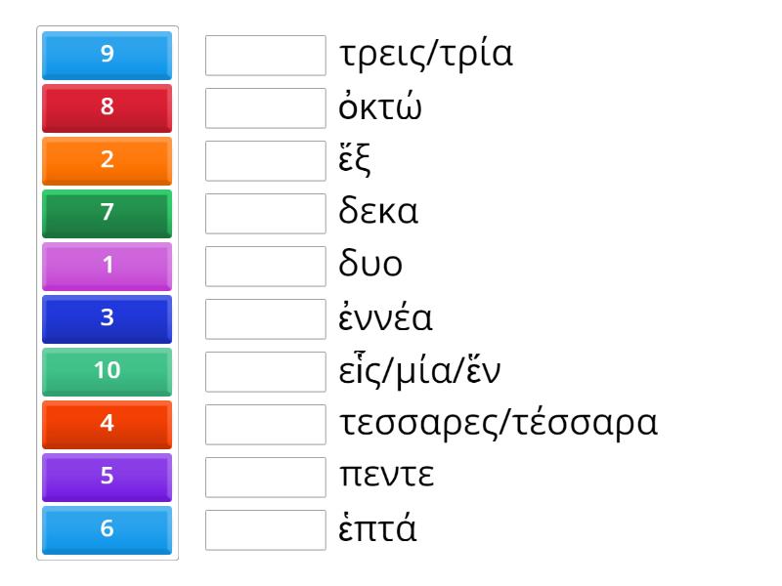Select the answer box next to ἐννέα
782x586 pixels.
tap(266, 317)
